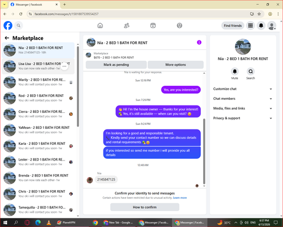Bookmark this page with star icon
The image size is (283, 227).
tap(259, 14)
